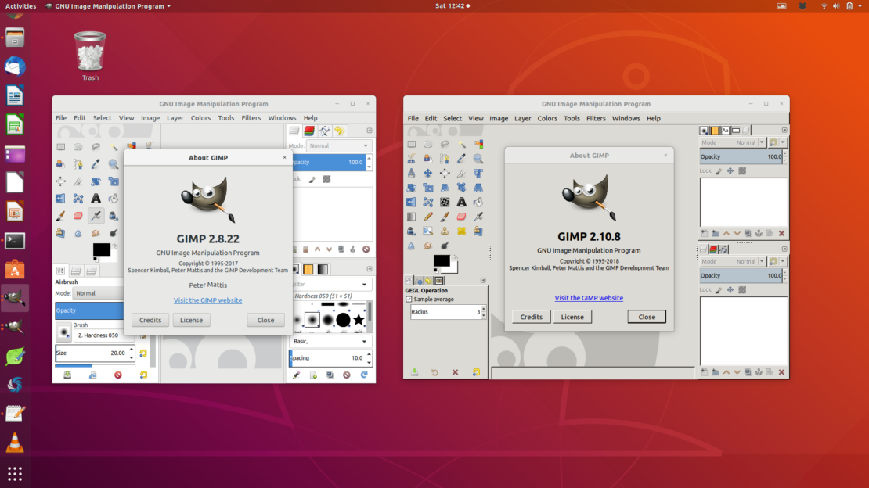Open the Basic brush preset dropdown
The image size is (869, 488).
pyautogui.click(x=330, y=341)
